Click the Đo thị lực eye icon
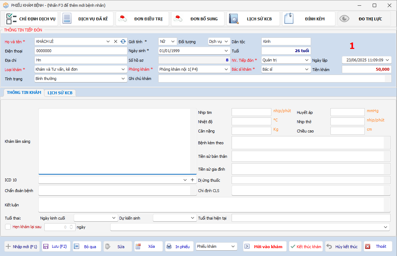The width and height of the screenshot is (397, 256). coord(344,19)
